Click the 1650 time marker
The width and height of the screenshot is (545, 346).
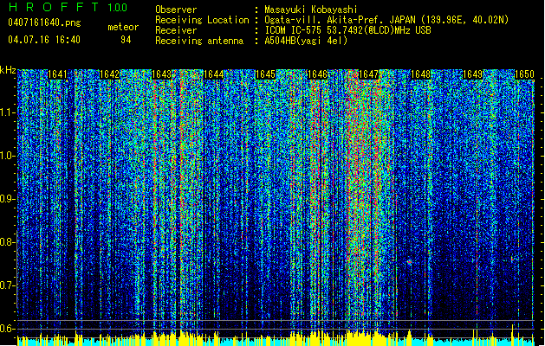click(x=524, y=74)
